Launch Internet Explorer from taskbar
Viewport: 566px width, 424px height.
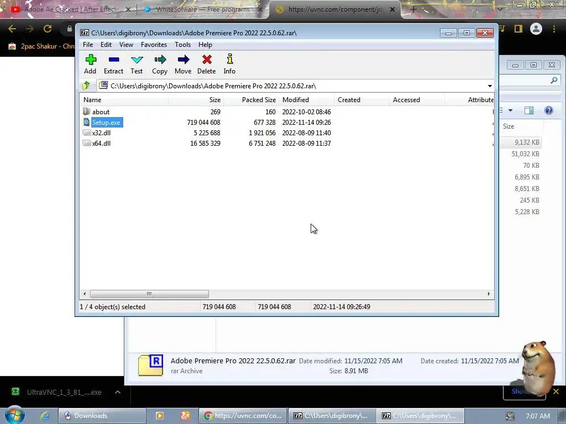44,416
